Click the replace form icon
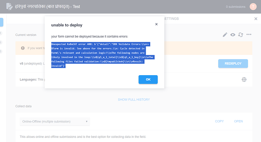 (241, 35)
